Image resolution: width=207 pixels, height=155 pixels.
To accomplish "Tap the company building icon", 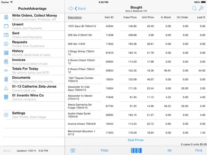I will (x=6, y=97).
